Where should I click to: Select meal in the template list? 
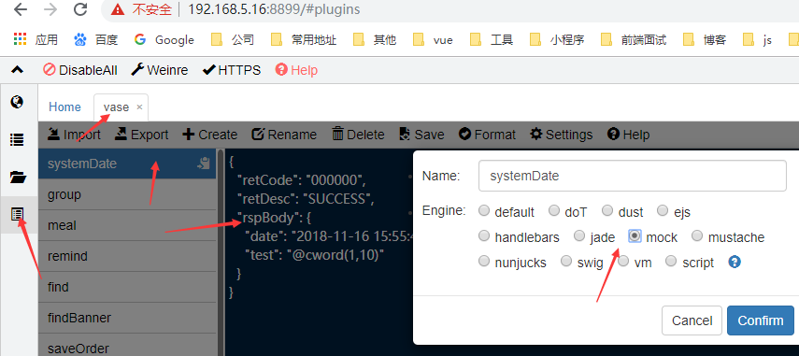[x=127, y=225]
